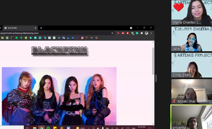Click the BLACKPINK page heading
The width and height of the screenshot is (212, 129).
[59, 50]
